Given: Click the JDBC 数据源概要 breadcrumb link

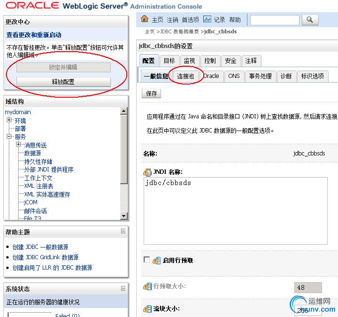Looking at the screenshot, I should (179, 32).
